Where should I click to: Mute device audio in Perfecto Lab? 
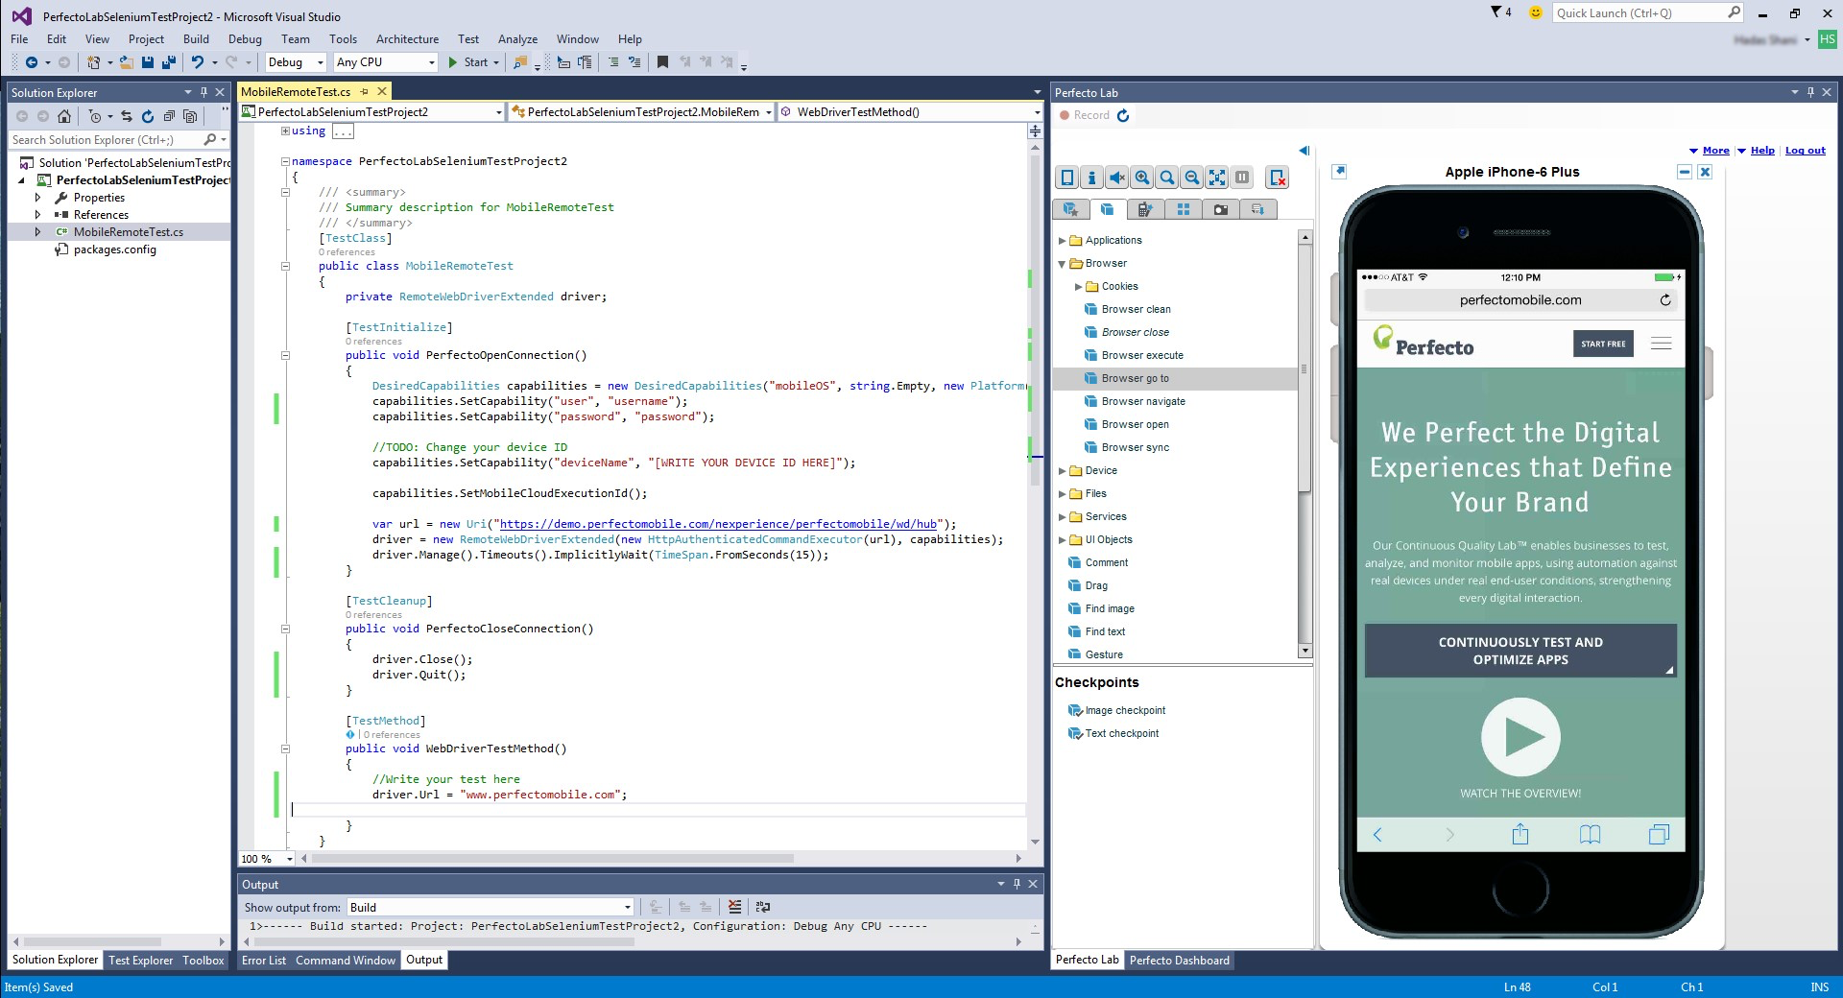click(x=1116, y=178)
